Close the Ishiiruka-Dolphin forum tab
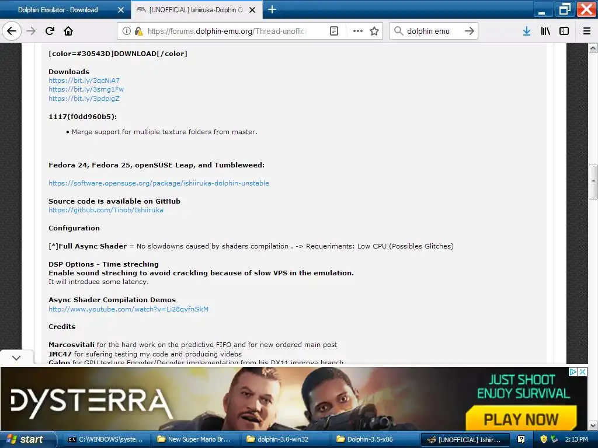Screen dimensions: 598x448 pos(252,10)
